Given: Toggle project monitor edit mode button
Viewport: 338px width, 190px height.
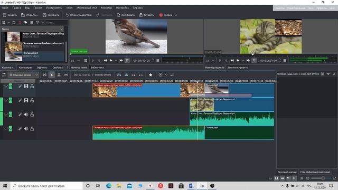Looking at the screenshot, I should click(254, 61).
